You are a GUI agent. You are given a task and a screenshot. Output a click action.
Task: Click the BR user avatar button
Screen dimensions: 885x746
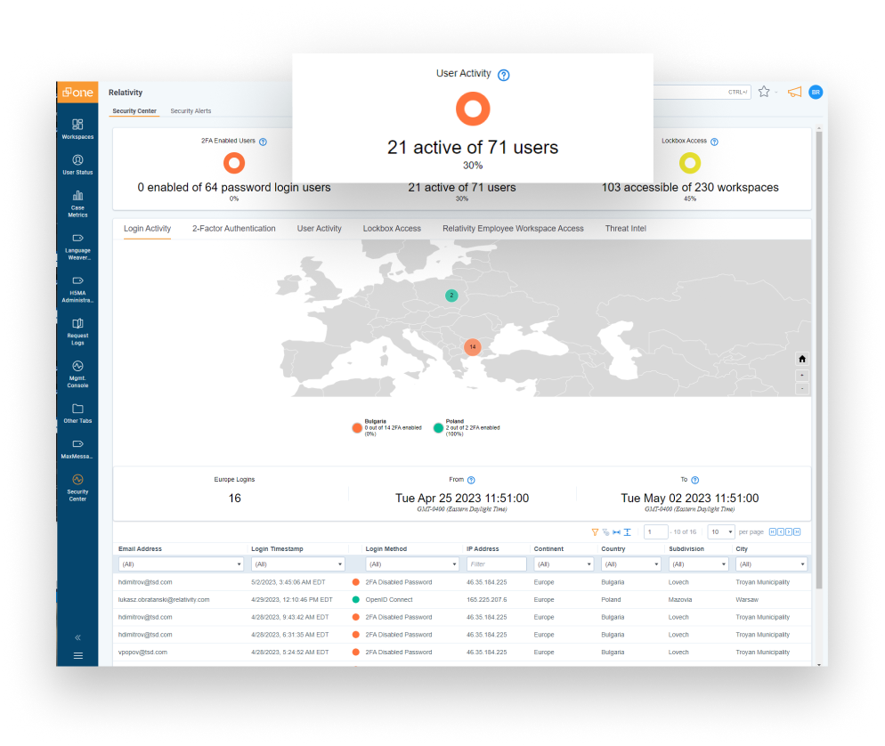coord(816,92)
